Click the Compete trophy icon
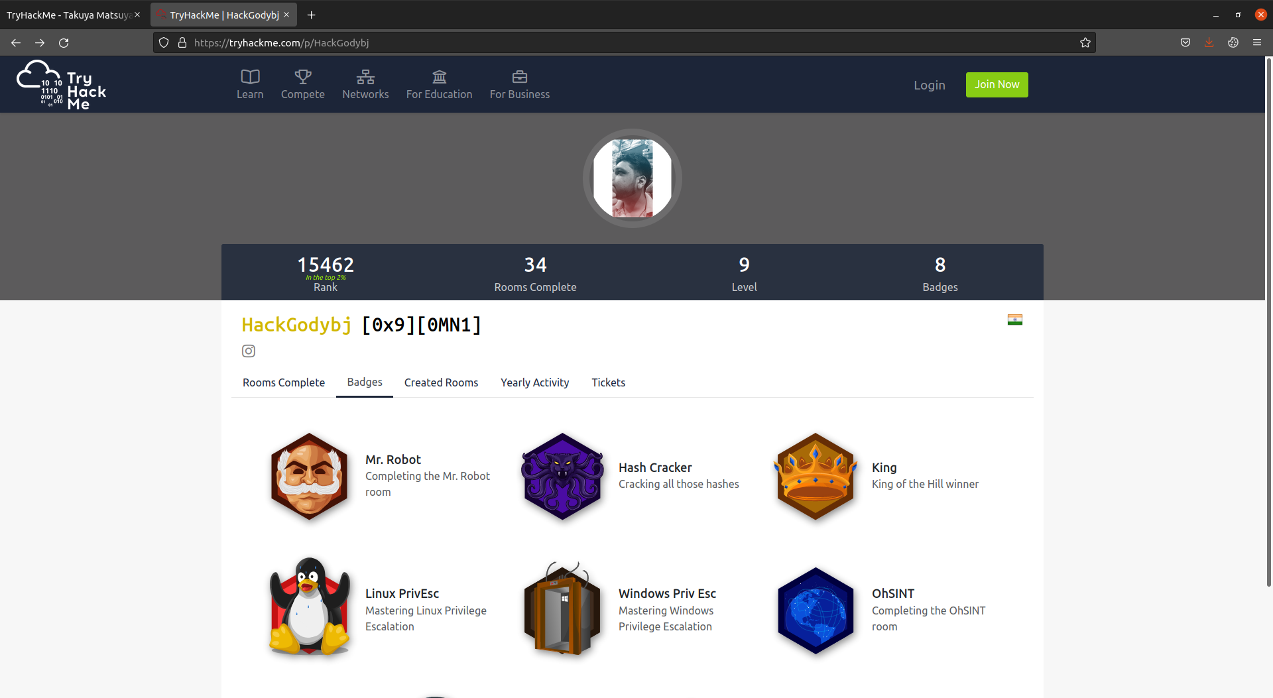The height and width of the screenshot is (698, 1273). (x=303, y=77)
